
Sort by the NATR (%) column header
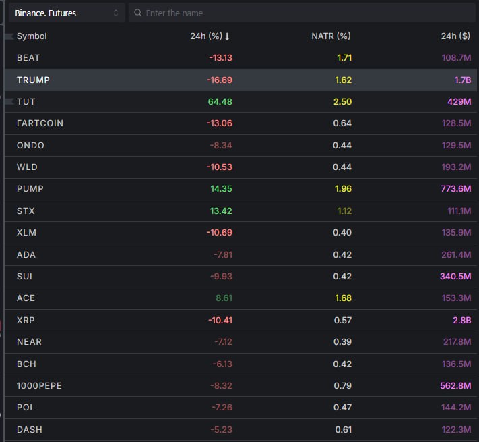[331, 36]
